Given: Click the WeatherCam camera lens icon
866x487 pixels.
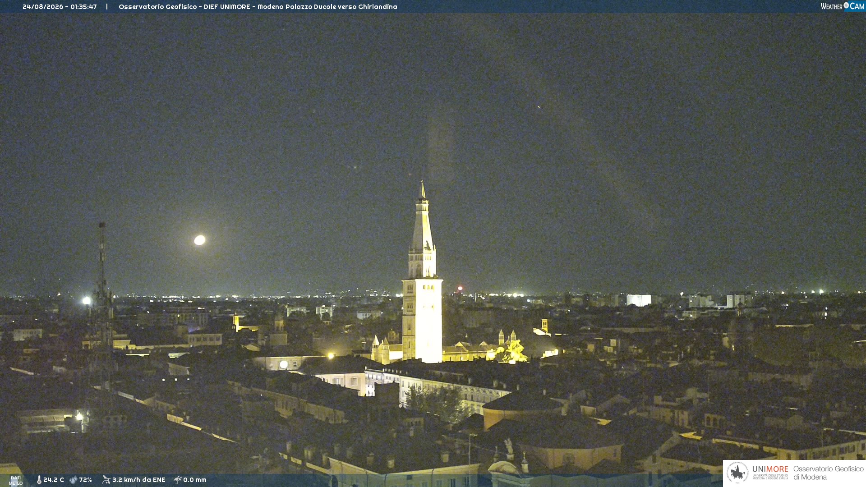Looking at the screenshot, I should click(846, 5).
